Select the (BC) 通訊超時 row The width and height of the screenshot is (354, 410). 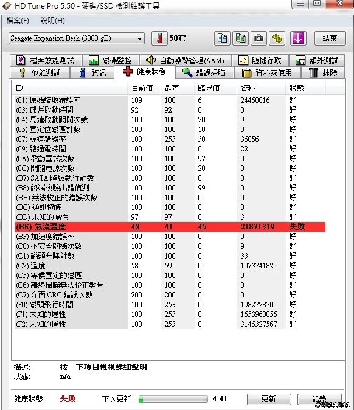(x=170, y=207)
